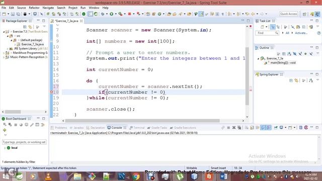
Task: Toggle Show Console on Standard Error change
Action: 268,128
